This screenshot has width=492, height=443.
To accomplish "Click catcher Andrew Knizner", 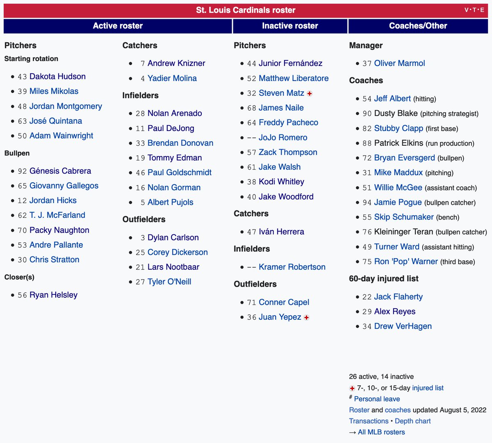I will pyautogui.click(x=176, y=63).
